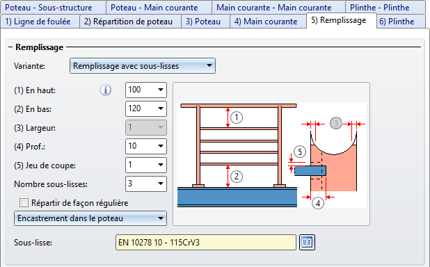Collapse the Remplissage section

point(10,47)
